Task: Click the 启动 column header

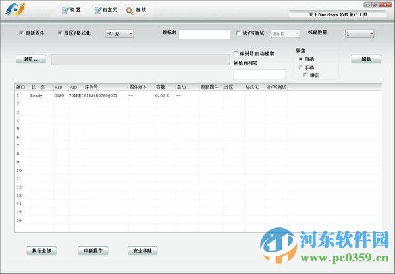Action: pyautogui.click(x=188, y=87)
